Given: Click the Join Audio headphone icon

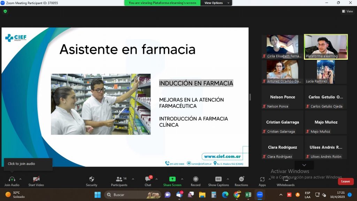Looking at the screenshot, I should coord(12,179).
